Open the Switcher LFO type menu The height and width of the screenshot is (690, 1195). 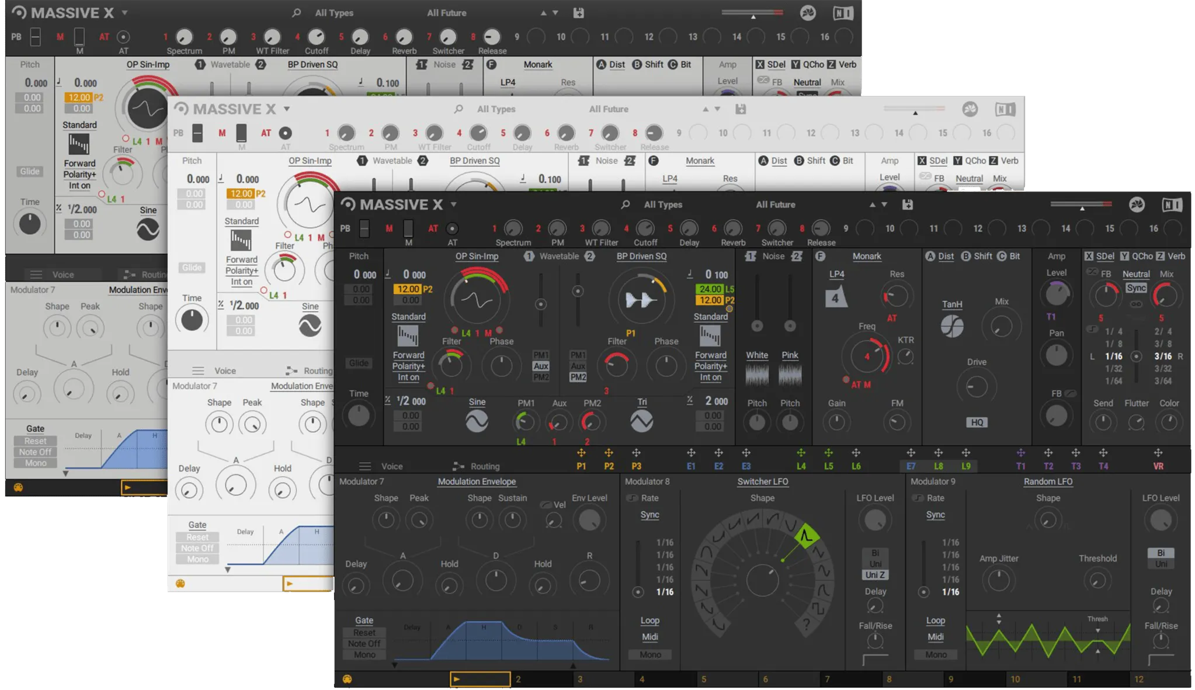[x=762, y=481]
